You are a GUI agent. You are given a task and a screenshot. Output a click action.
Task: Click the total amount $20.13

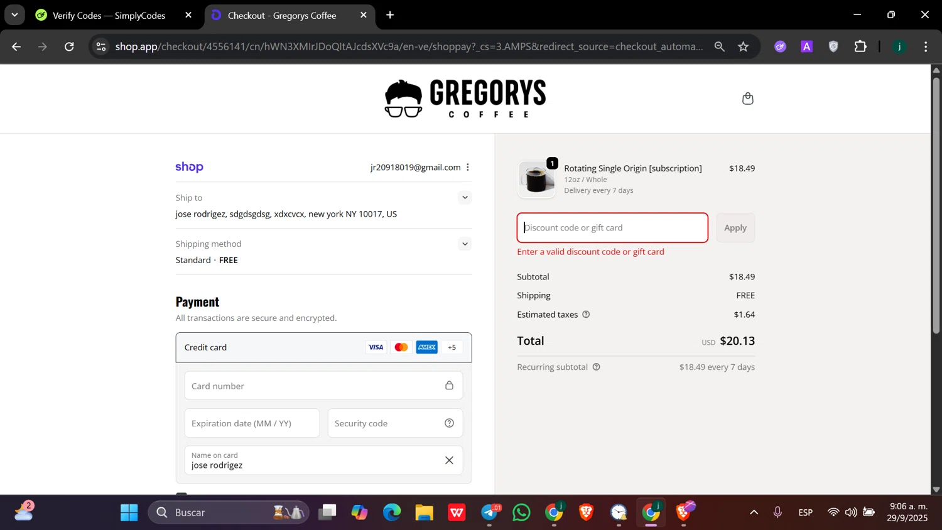pyautogui.click(x=737, y=341)
